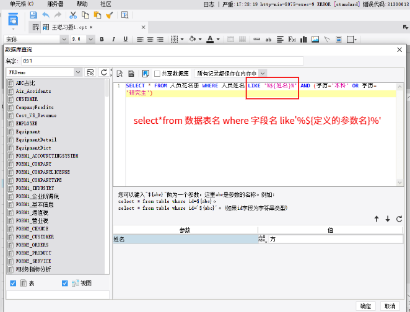Align text left
Viewport: 410px width, 312px height.
140,40
